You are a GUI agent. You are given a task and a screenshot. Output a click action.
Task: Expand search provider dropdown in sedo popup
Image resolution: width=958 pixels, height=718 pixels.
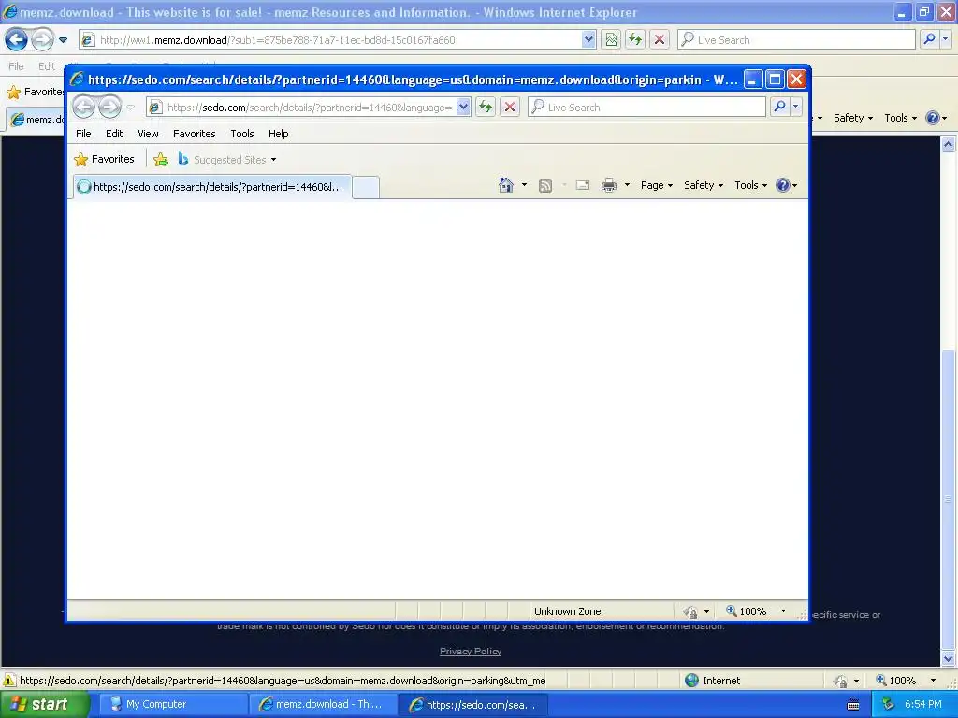tap(795, 108)
